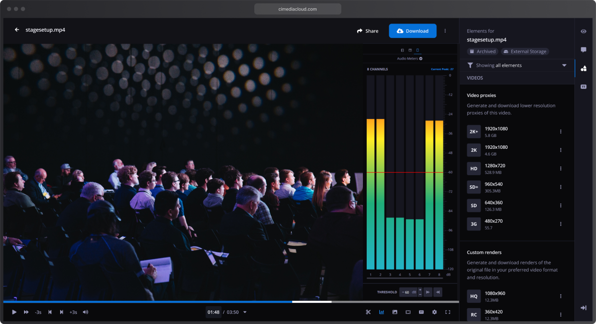
Task: Step to the previous frame
Action: tap(50, 312)
